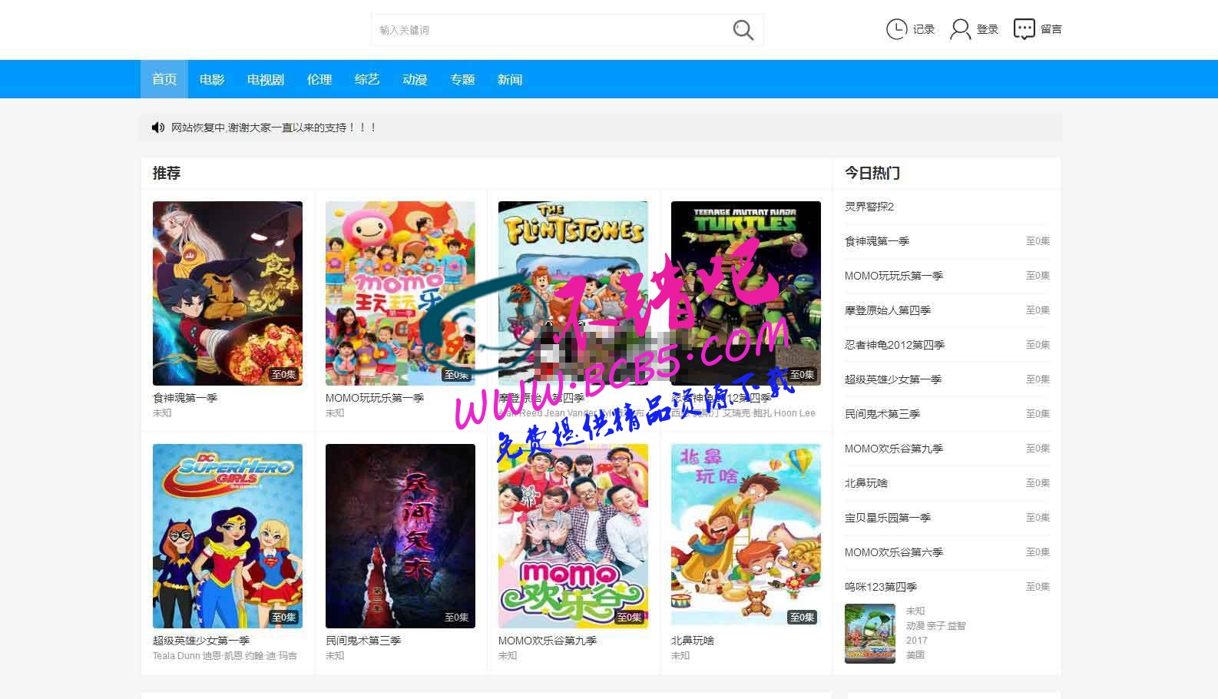1218x699 pixels.
Task: Open the 记录 history clock icon
Action: click(896, 29)
